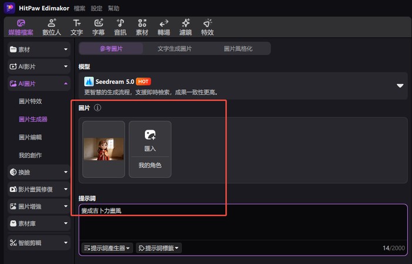Select the uploaded girl reference thumbnail

coord(103,149)
